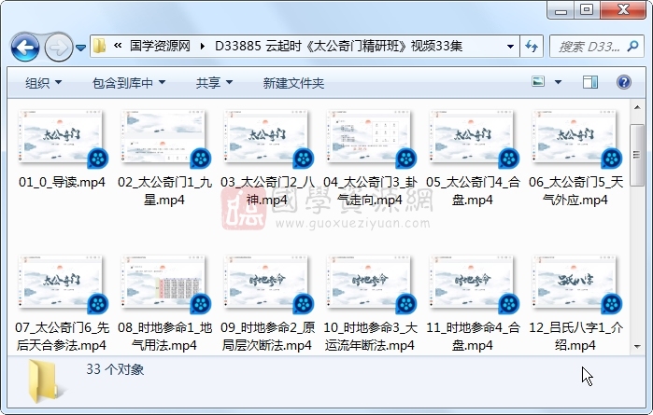Open the 组织 menu

(43, 83)
